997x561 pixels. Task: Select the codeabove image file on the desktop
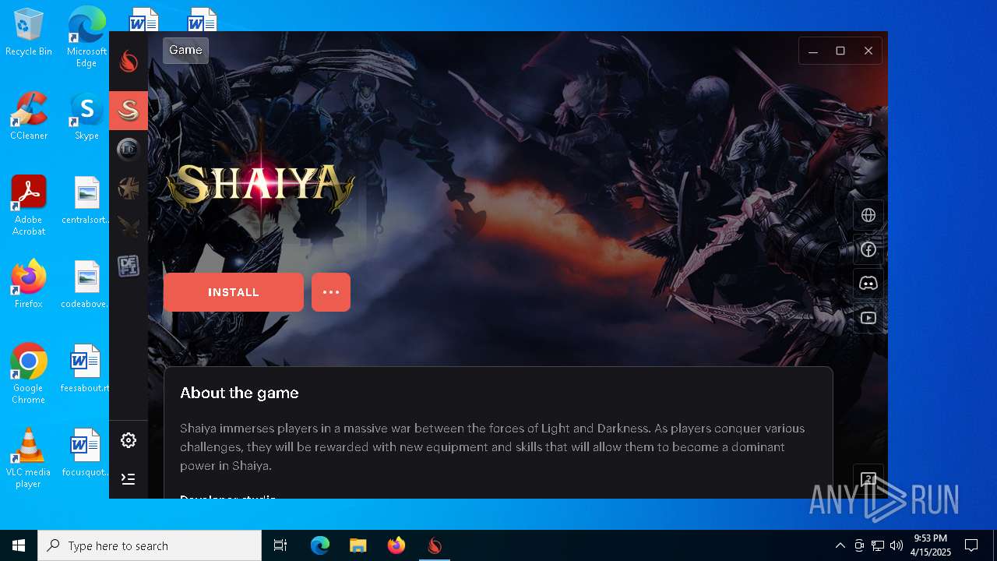(86, 284)
